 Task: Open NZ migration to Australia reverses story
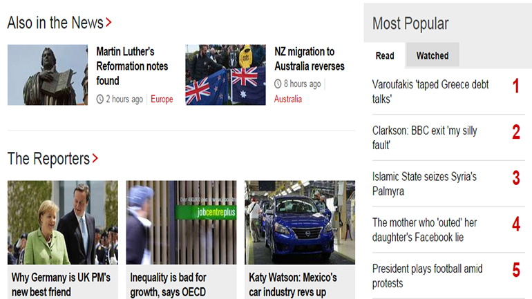click(x=310, y=59)
